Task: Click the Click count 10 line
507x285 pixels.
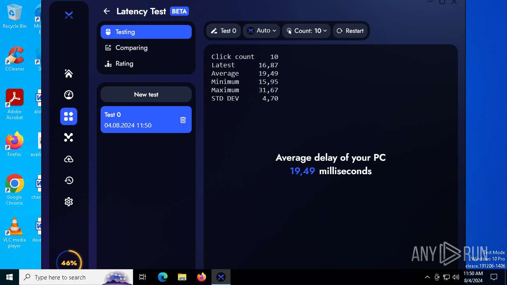Action: tap(245, 57)
